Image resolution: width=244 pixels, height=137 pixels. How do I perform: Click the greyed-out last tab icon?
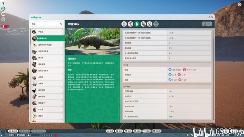coord(156,24)
